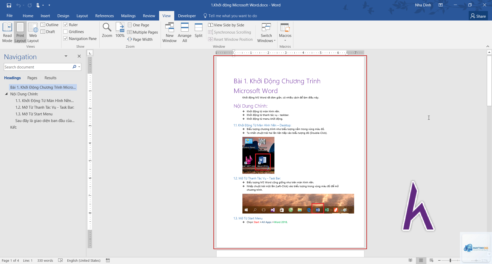Show One Page zoom

point(138,25)
